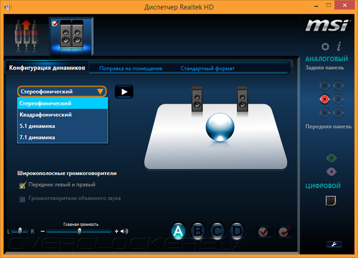The width and height of the screenshot is (358, 258).
Task: Choose '5.1 динамика' from the list
Action: click(x=63, y=126)
